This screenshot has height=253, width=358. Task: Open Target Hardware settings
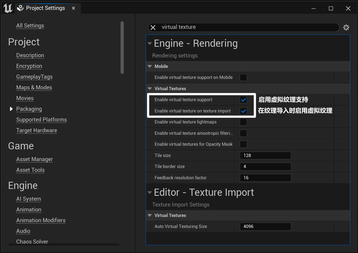[x=37, y=130]
